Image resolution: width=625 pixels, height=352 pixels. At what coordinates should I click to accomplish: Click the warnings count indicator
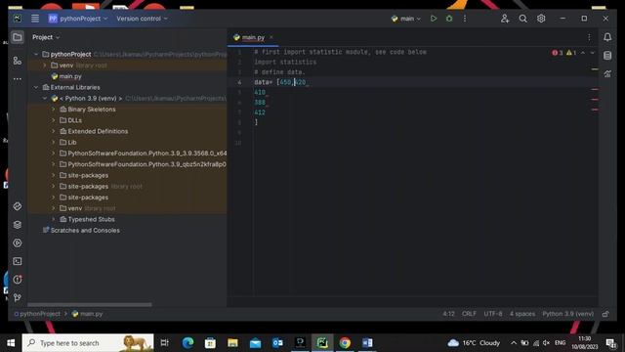(x=571, y=53)
